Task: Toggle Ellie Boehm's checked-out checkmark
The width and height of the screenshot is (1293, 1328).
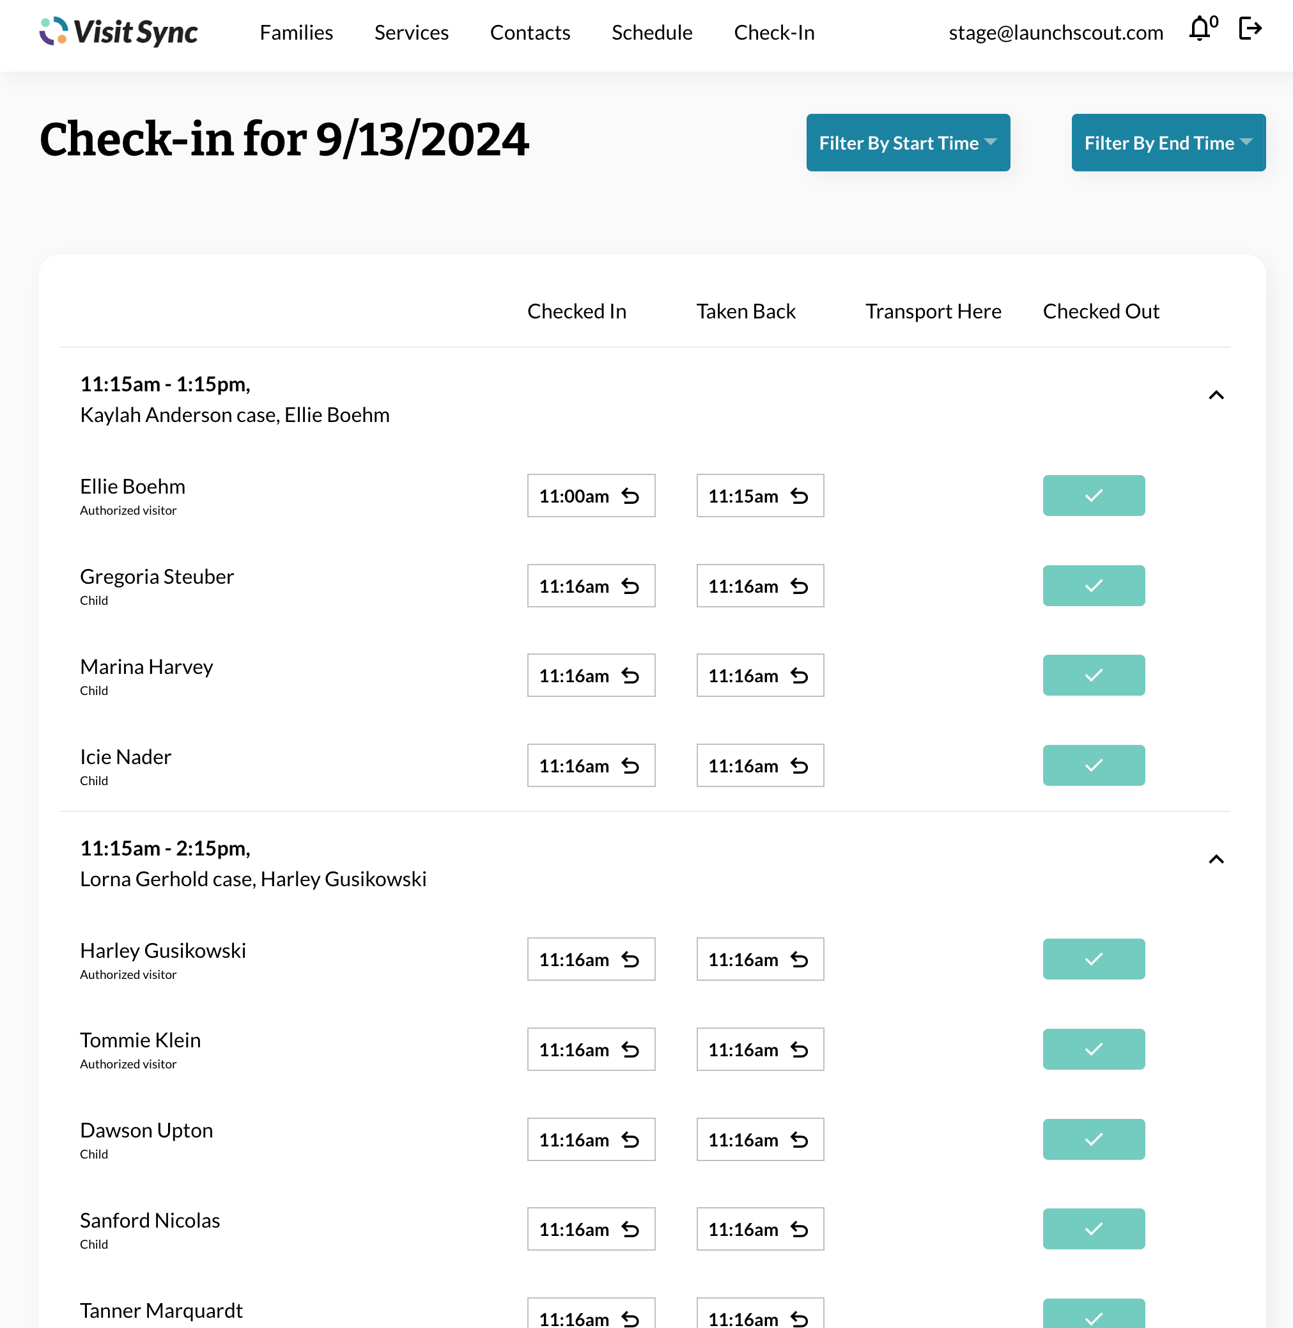Action: point(1094,496)
